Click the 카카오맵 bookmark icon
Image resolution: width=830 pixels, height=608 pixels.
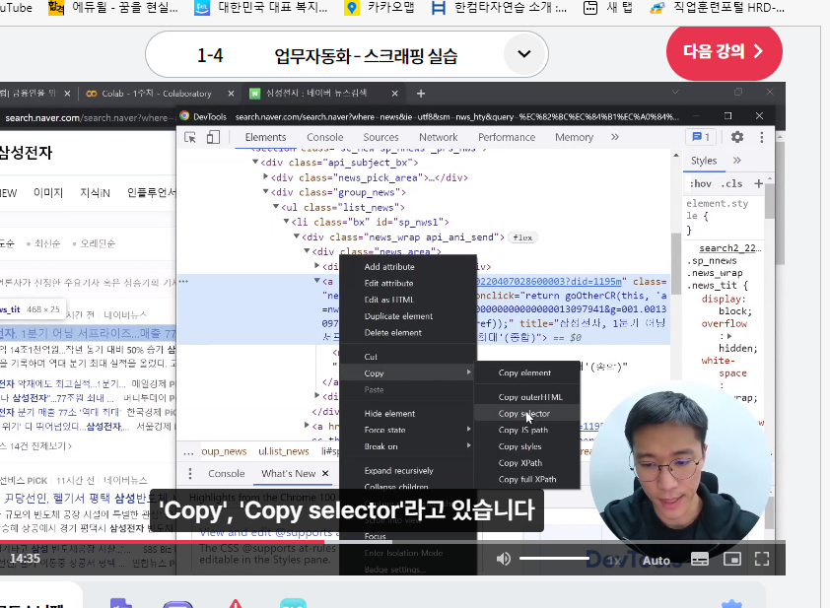pyautogui.click(x=352, y=8)
